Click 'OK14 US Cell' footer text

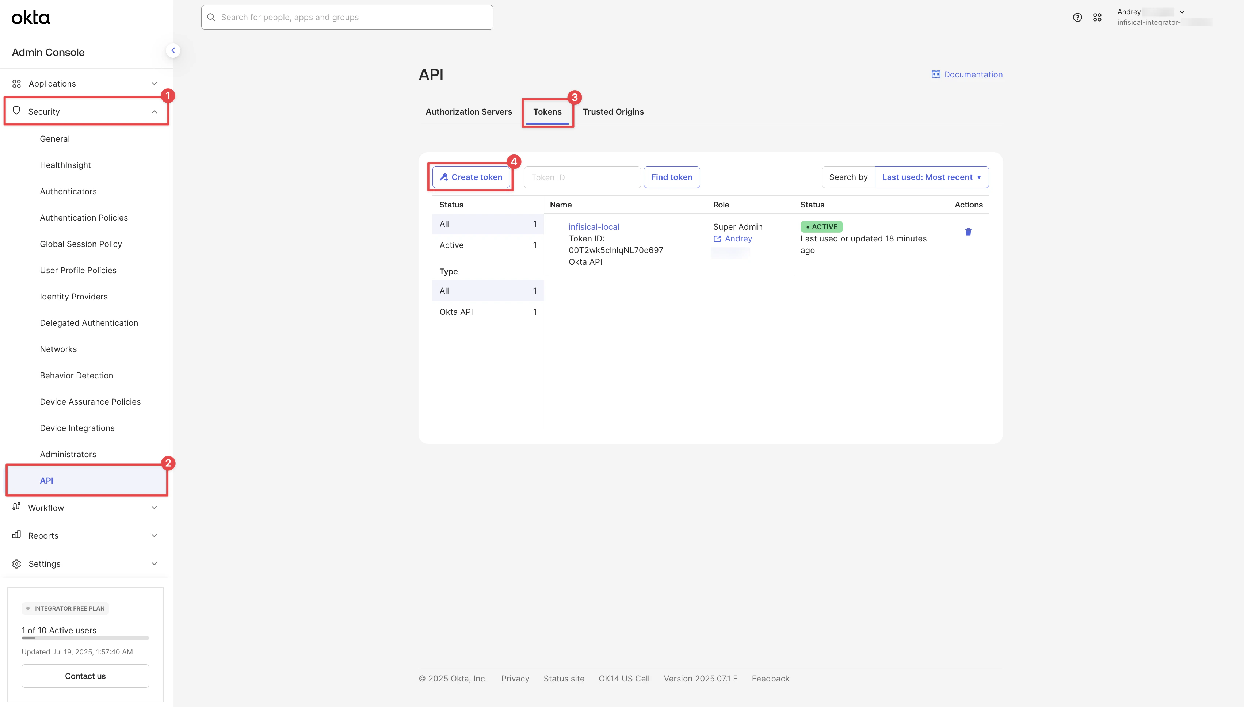624,679
